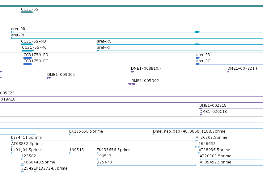Select the aret-RI transcript label

(103, 47)
